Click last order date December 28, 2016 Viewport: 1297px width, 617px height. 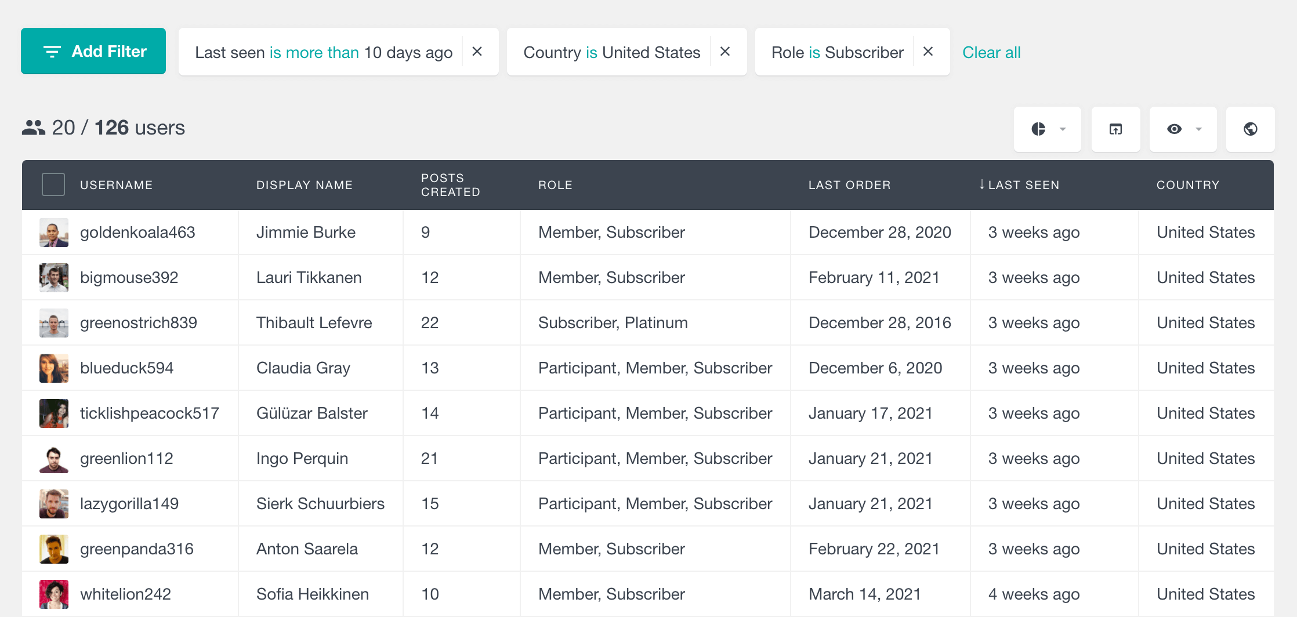pos(880,323)
